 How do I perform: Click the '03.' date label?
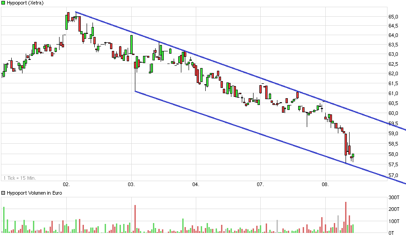[x=131, y=184]
